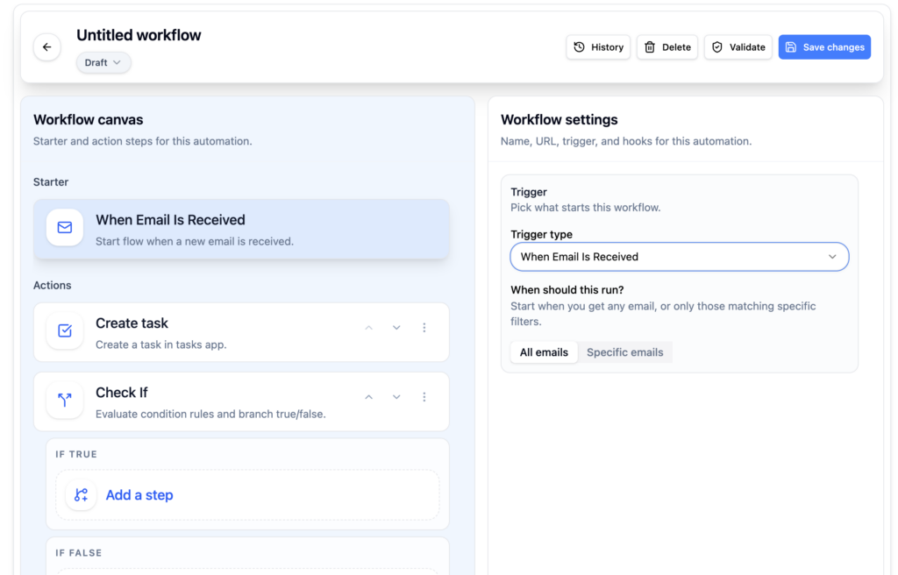Move Check If step down
Screen dimensions: 898x575
click(396, 397)
